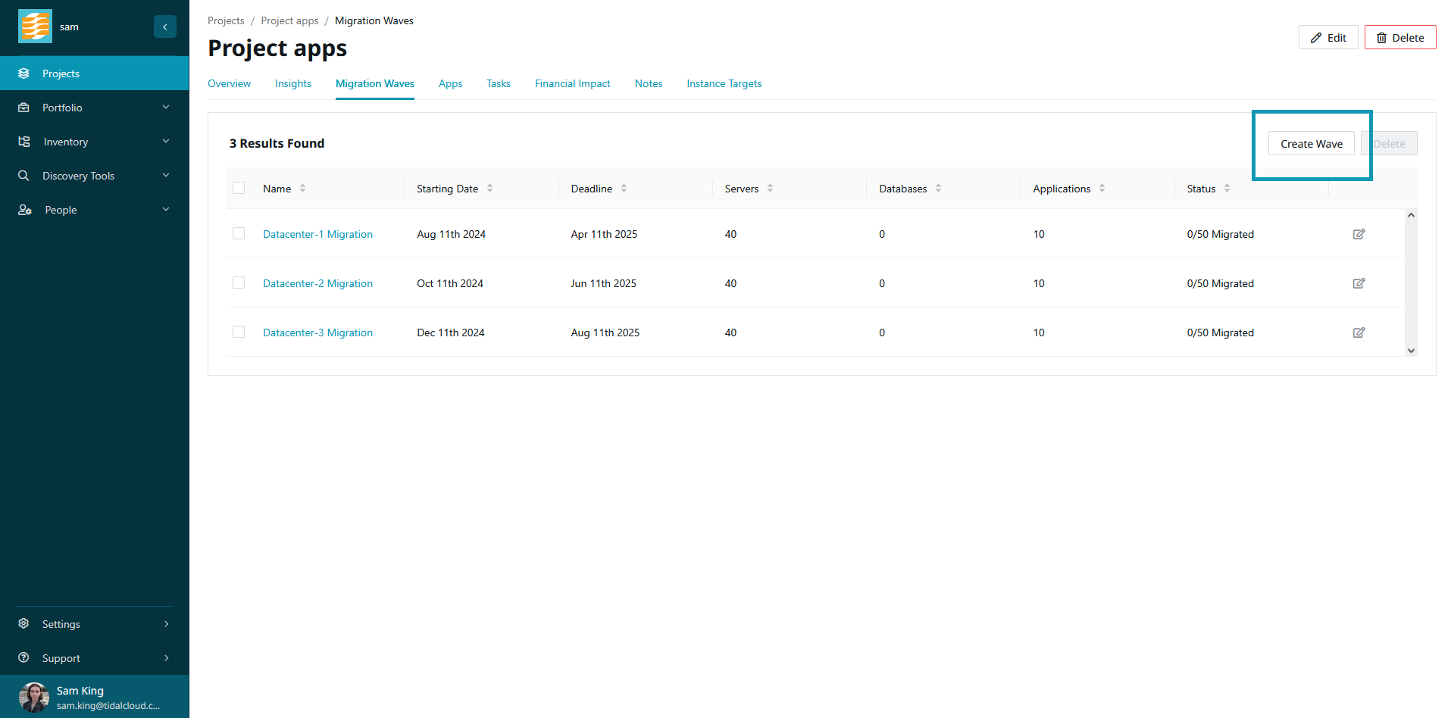The width and height of the screenshot is (1451, 718).
Task: Sort by Name column sort icon
Action: 302,189
